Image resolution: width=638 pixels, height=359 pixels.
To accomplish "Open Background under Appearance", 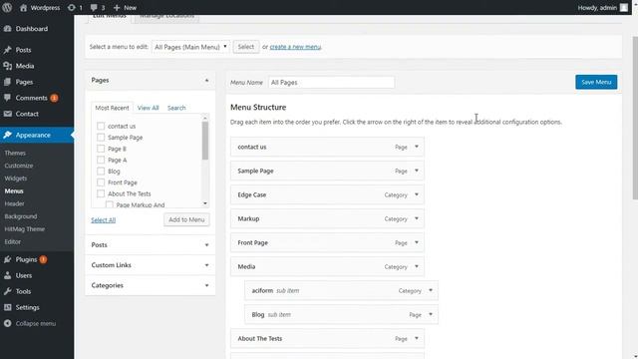I will point(21,216).
